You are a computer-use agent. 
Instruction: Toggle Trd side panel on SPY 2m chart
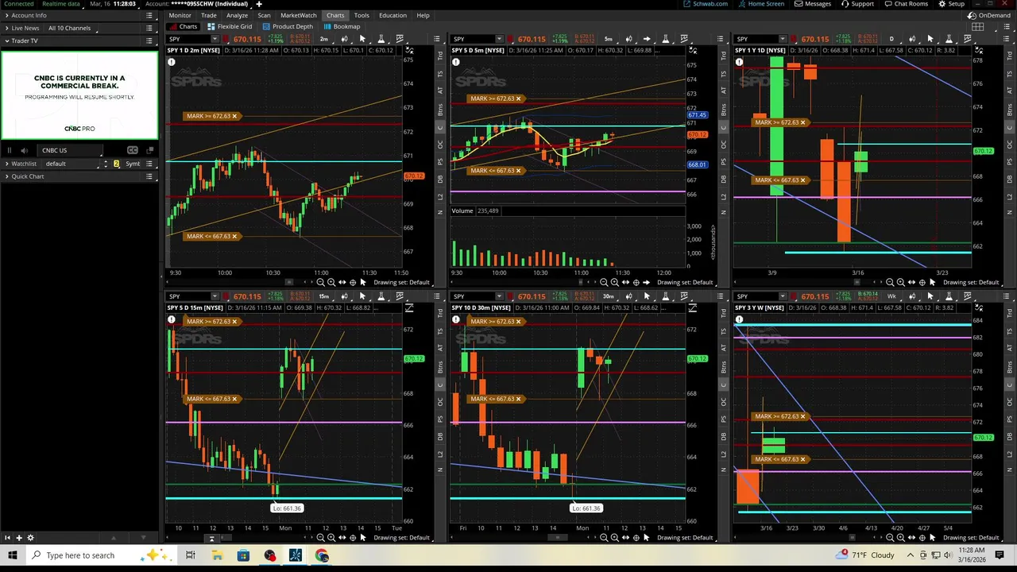(x=441, y=56)
